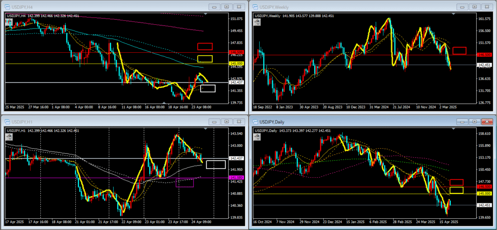The width and height of the screenshot is (497, 230).
Task: Click the H4 chart OHLC header text
Action: (43, 16)
